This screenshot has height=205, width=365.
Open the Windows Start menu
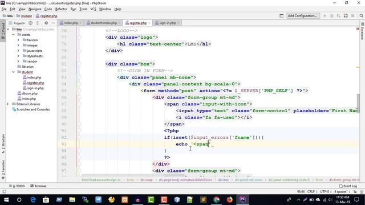[x=6, y=200]
